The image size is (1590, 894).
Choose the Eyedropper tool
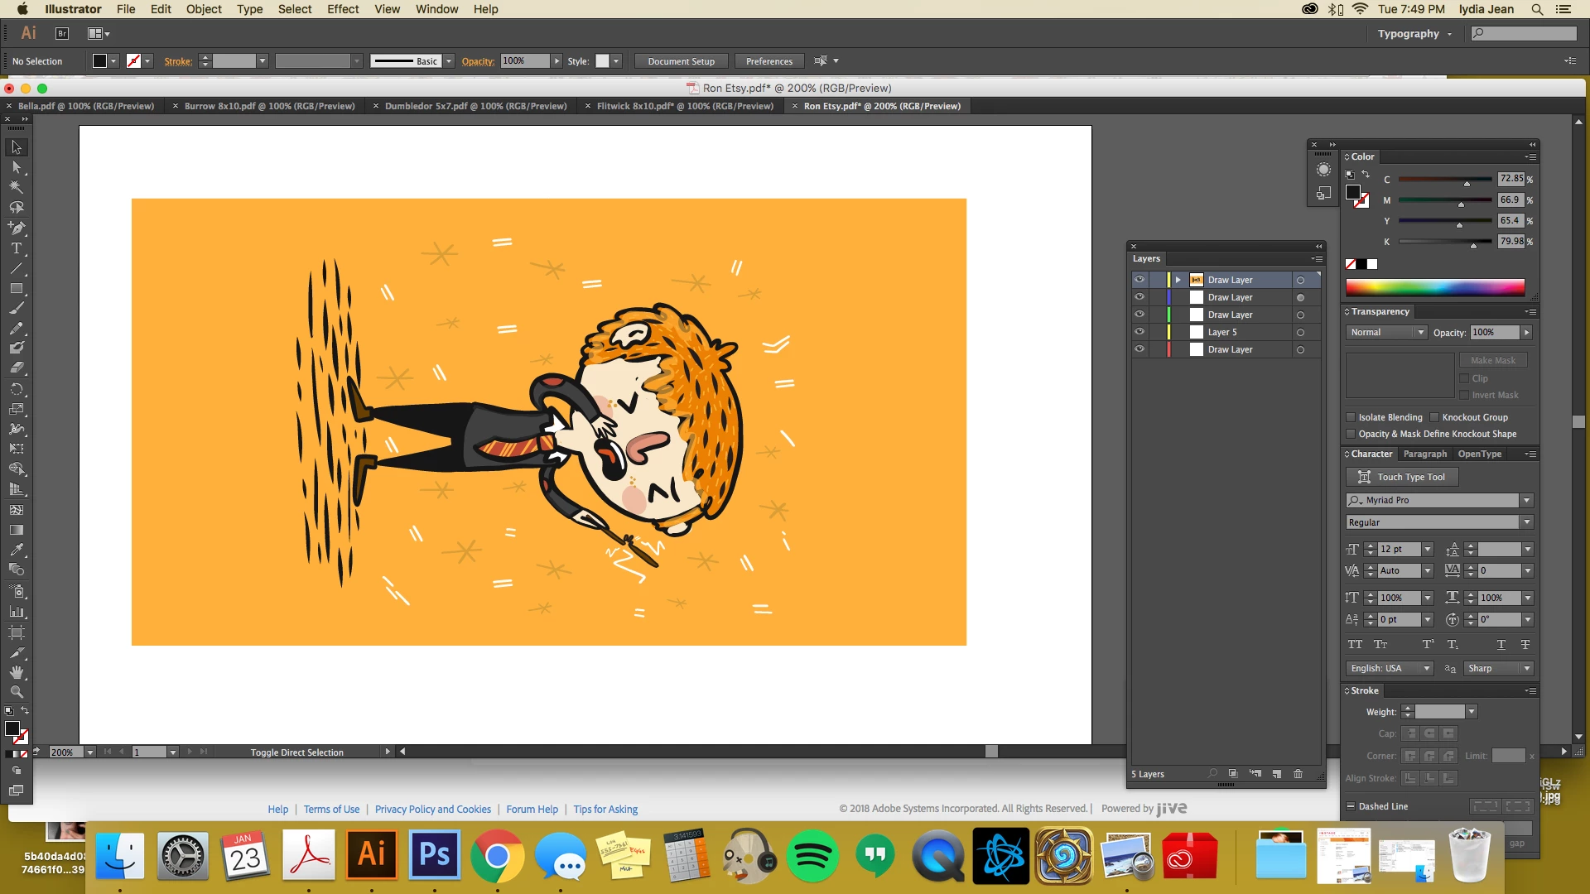coord(16,550)
